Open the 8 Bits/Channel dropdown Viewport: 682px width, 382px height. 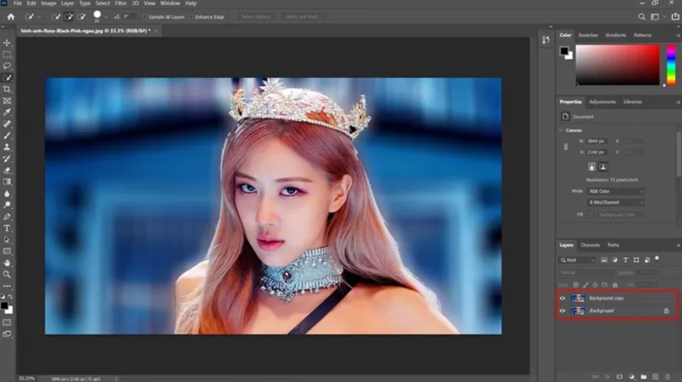pos(616,202)
